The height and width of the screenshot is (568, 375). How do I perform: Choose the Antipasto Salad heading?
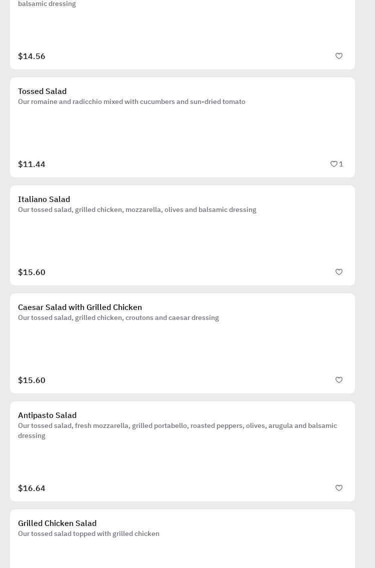(47, 415)
